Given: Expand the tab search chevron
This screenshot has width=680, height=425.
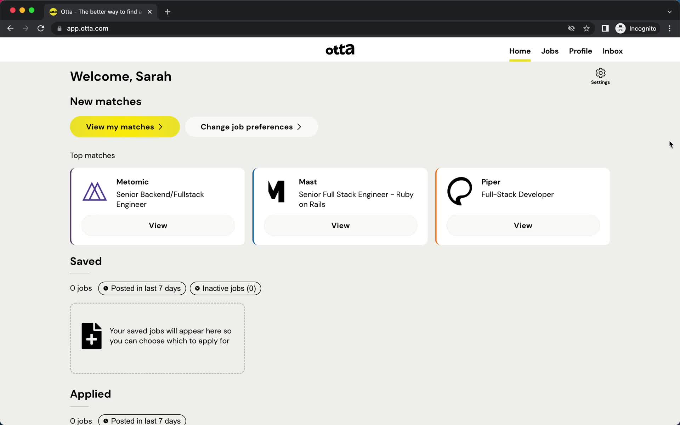Looking at the screenshot, I should click(x=669, y=12).
